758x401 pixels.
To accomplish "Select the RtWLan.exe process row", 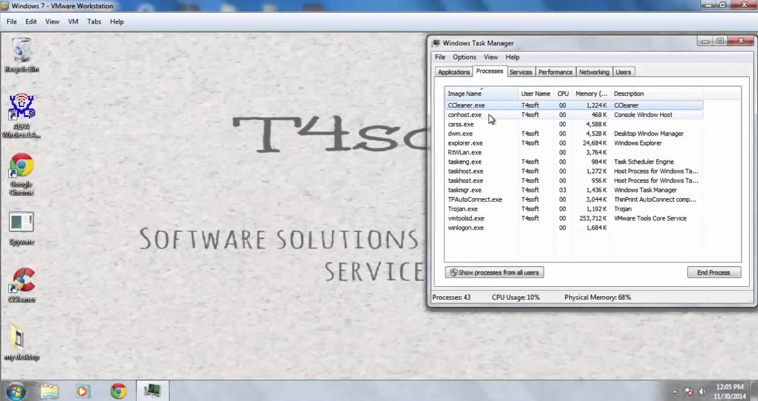I will [574, 153].
